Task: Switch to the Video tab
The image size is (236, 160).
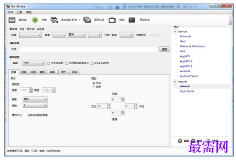Action: (x=34, y=72)
